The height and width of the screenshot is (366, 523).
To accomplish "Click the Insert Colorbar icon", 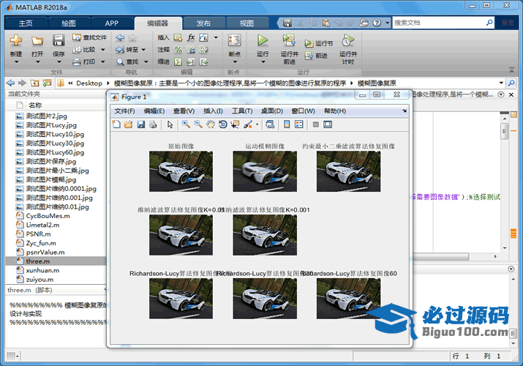I will pos(287,124).
